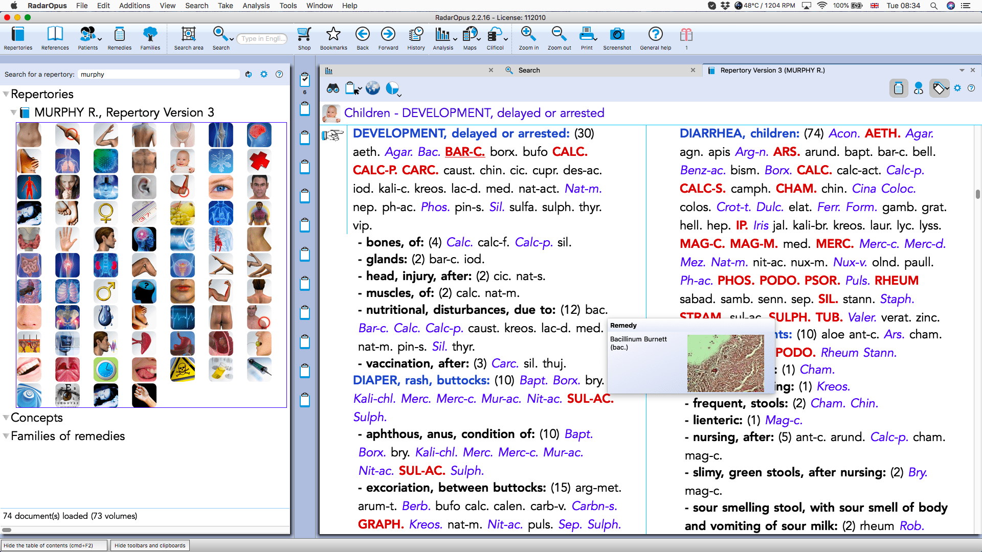Click the Zoom out icon
This screenshot has width=982, height=552.
point(559,34)
